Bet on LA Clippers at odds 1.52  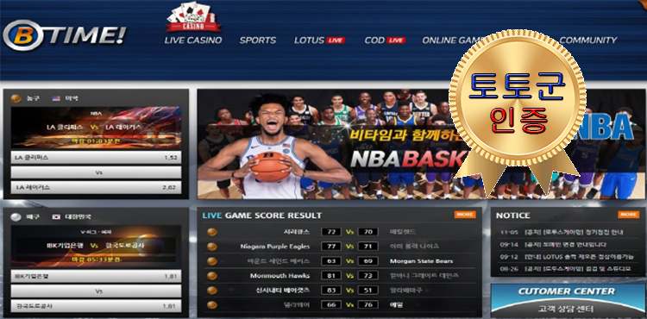point(96,158)
